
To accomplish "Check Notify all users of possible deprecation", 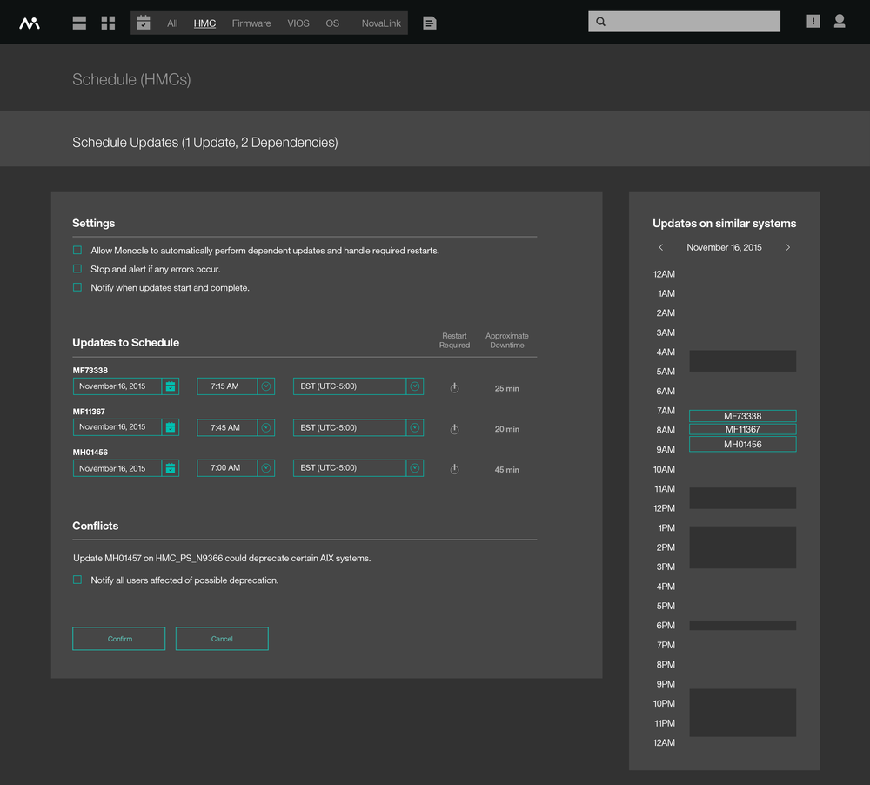I will click(x=77, y=580).
